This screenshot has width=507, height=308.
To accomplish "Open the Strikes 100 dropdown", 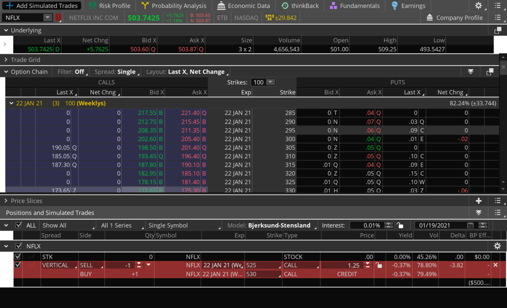I will pos(263,82).
